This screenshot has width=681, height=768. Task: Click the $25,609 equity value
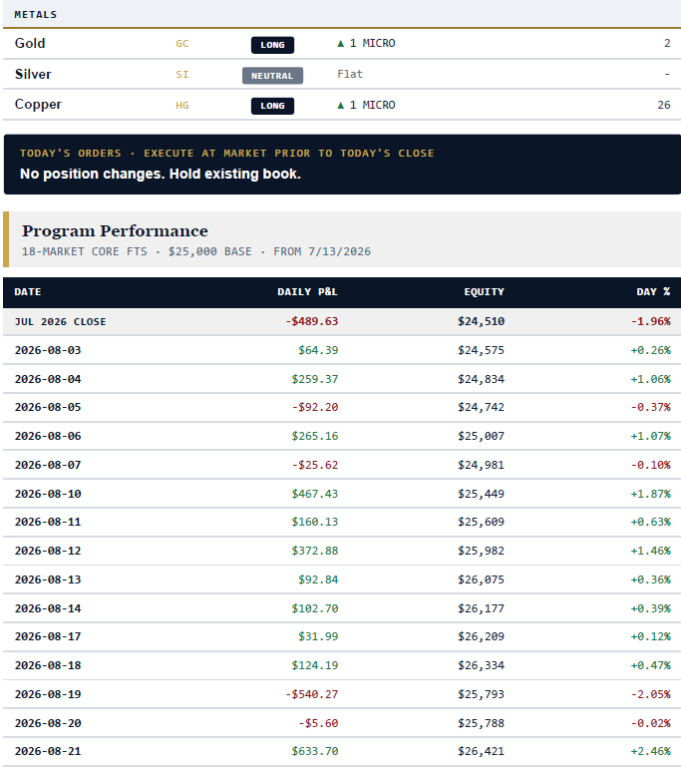pos(482,522)
